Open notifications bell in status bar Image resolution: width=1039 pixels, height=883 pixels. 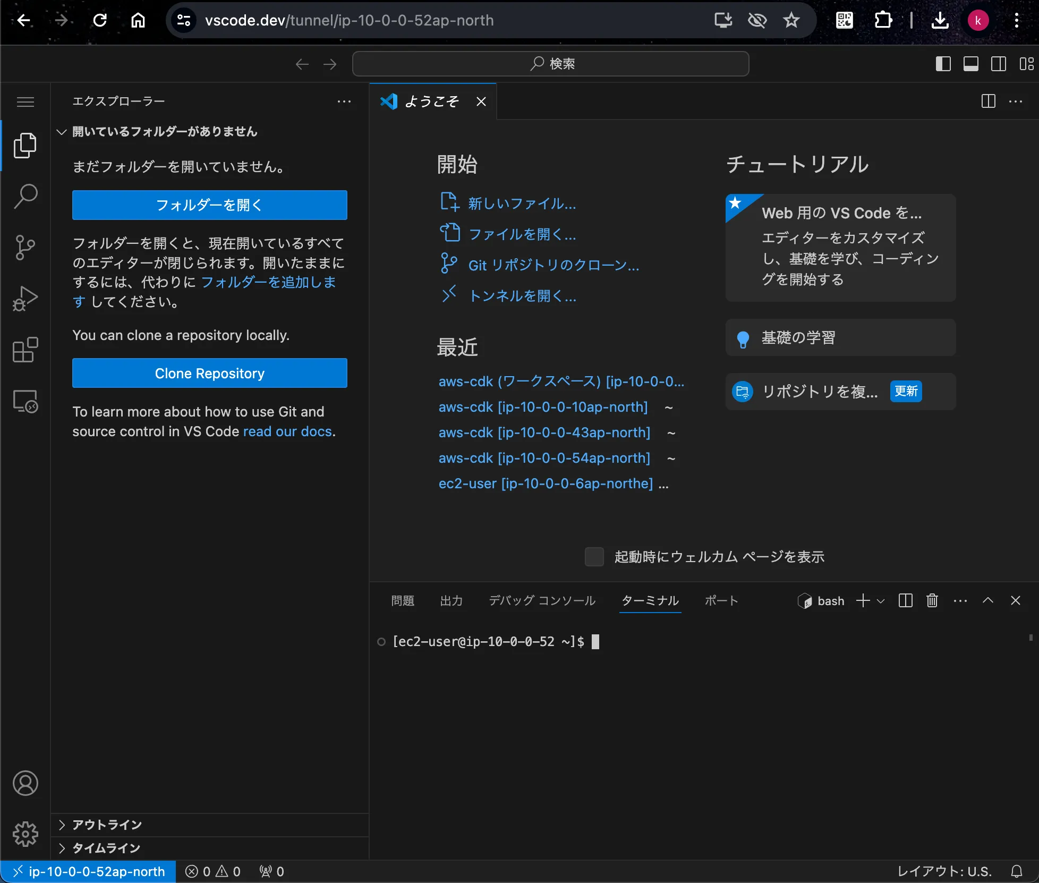point(1017,871)
